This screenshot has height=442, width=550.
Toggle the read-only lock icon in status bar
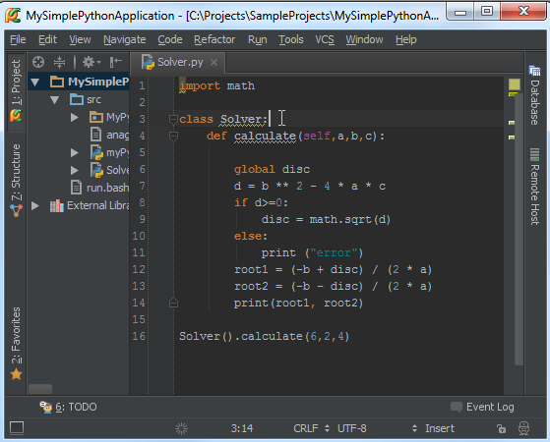(501, 428)
